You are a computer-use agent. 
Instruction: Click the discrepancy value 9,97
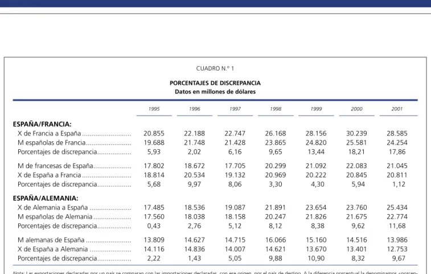pos(194,185)
